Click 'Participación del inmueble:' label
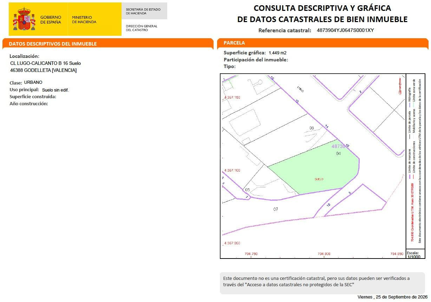The width and height of the screenshot is (431, 302). pyautogui.click(x=256, y=60)
